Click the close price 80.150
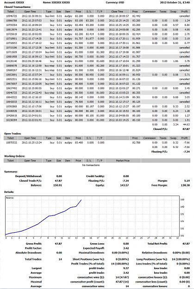 coord(136,120)
